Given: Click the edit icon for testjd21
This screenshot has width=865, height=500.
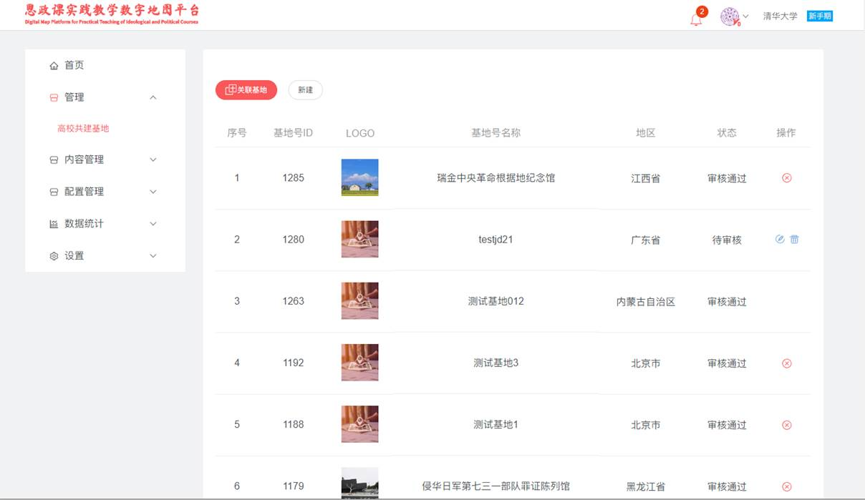Looking at the screenshot, I should pos(780,240).
